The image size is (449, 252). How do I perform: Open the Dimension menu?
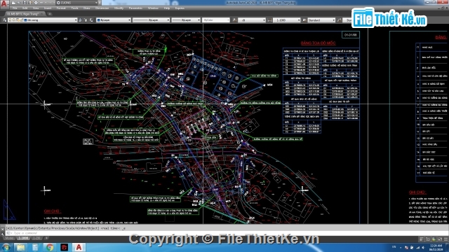[x=102, y=8]
